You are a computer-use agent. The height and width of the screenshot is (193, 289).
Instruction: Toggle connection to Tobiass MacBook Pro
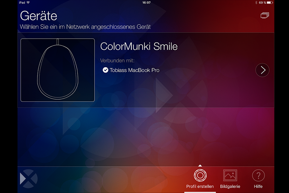tap(131, 70)
